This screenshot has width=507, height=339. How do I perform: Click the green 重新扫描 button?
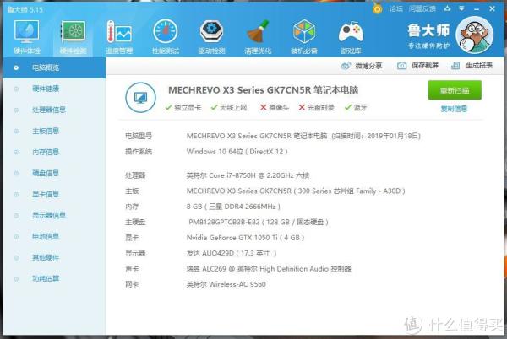[x=455, y=90]
